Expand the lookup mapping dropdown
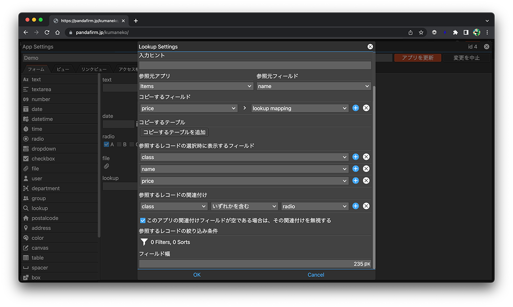Image resolution: width=513 pixels, height=307 pixels. point(299,108)
